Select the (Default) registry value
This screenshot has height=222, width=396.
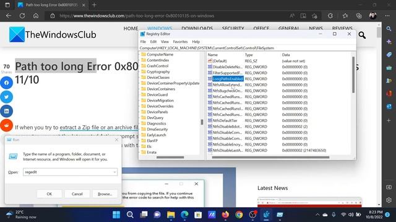click(220, 61)
